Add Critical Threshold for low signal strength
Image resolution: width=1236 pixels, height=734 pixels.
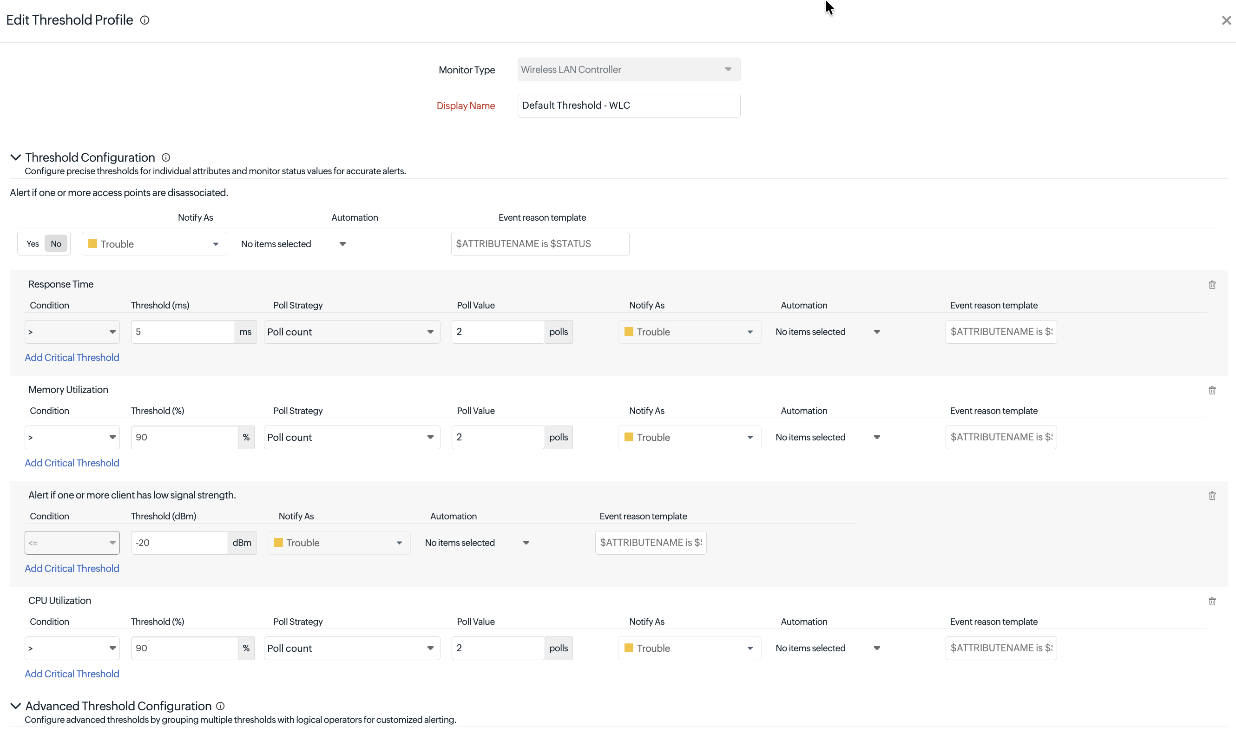point(72,568)
